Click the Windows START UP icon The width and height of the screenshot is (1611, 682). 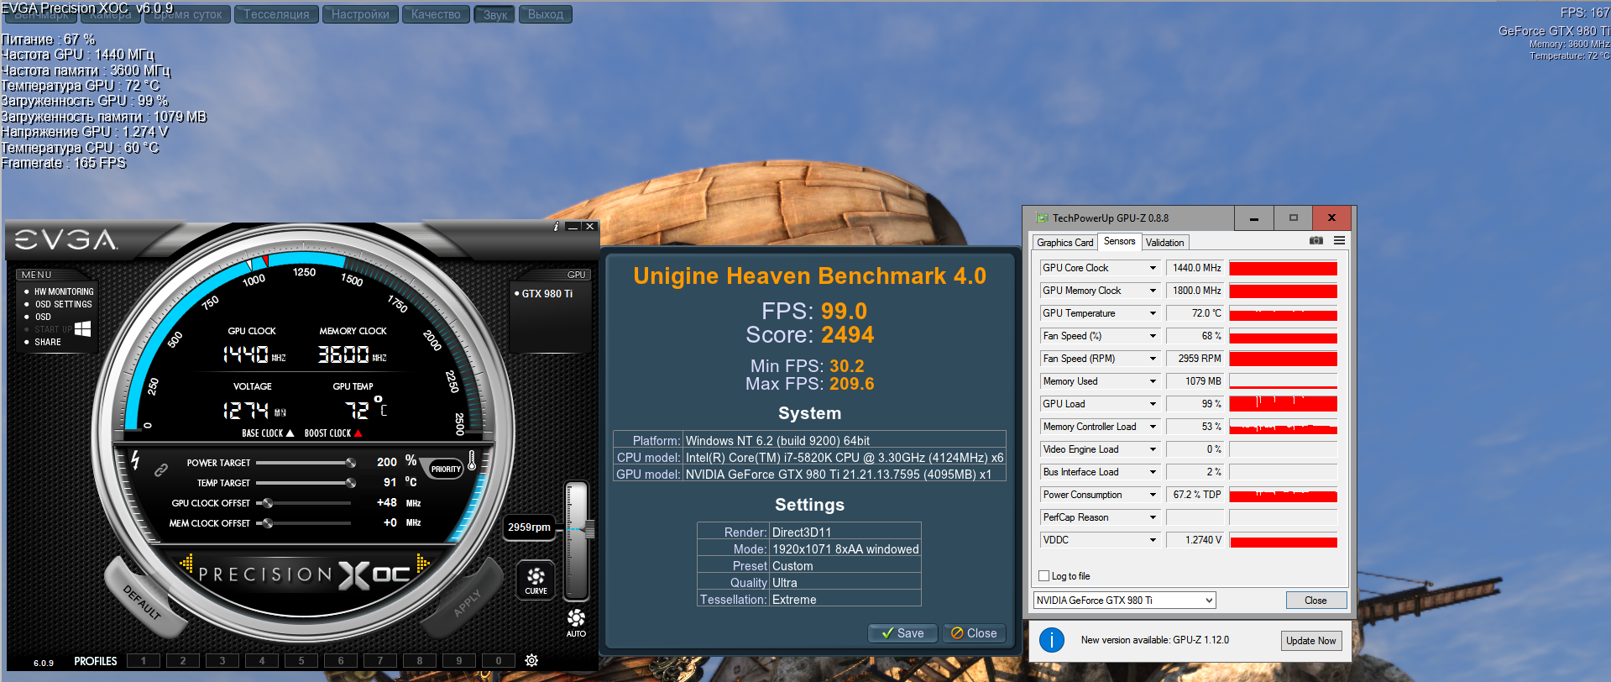coord(82,329)
